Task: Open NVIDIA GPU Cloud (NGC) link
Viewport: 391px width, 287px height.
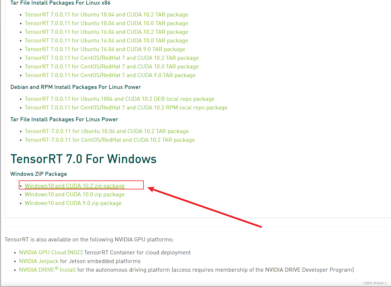Action: 51,253
